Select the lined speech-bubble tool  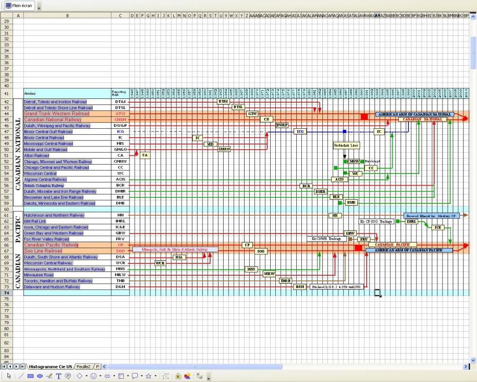click(x=68, y=376)
